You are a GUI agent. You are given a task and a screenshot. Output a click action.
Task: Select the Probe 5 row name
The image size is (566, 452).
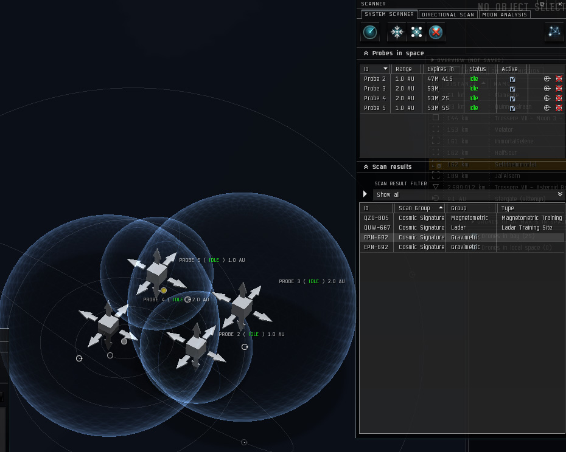(x=375, y=108)
